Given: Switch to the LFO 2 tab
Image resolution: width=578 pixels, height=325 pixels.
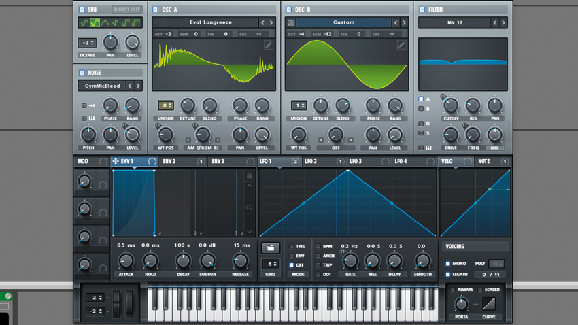Looking at the screenshot, I should pyautogui.click(x=324, y=161).
